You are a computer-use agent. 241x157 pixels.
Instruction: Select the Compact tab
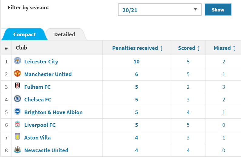[24, 34]
